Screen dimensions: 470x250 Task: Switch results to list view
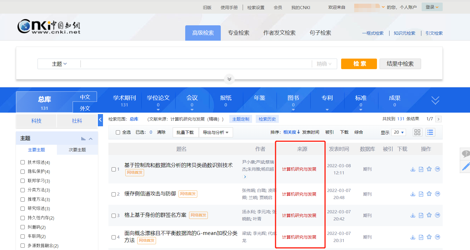(430, 132)
